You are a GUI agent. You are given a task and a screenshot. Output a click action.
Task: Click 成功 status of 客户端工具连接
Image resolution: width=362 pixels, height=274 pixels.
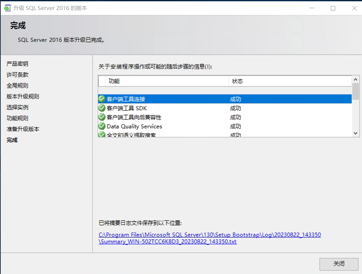(x=235, y=99)
